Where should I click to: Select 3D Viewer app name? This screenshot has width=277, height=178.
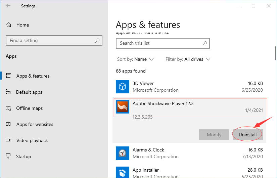pos(143,83)
